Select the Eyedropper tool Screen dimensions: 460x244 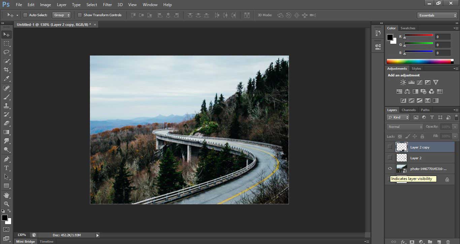click(x=6, y=79)
